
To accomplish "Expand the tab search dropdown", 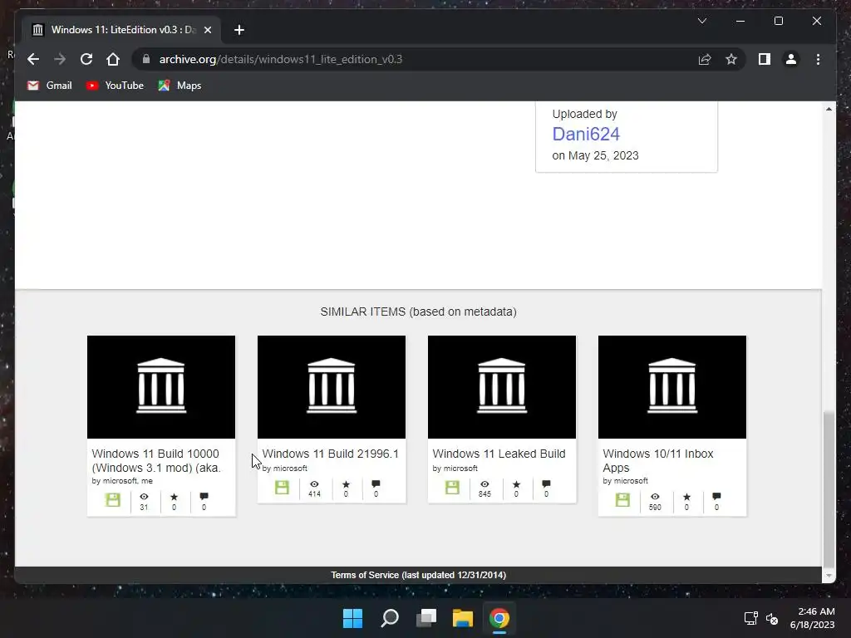I will (x=701, y=21).
